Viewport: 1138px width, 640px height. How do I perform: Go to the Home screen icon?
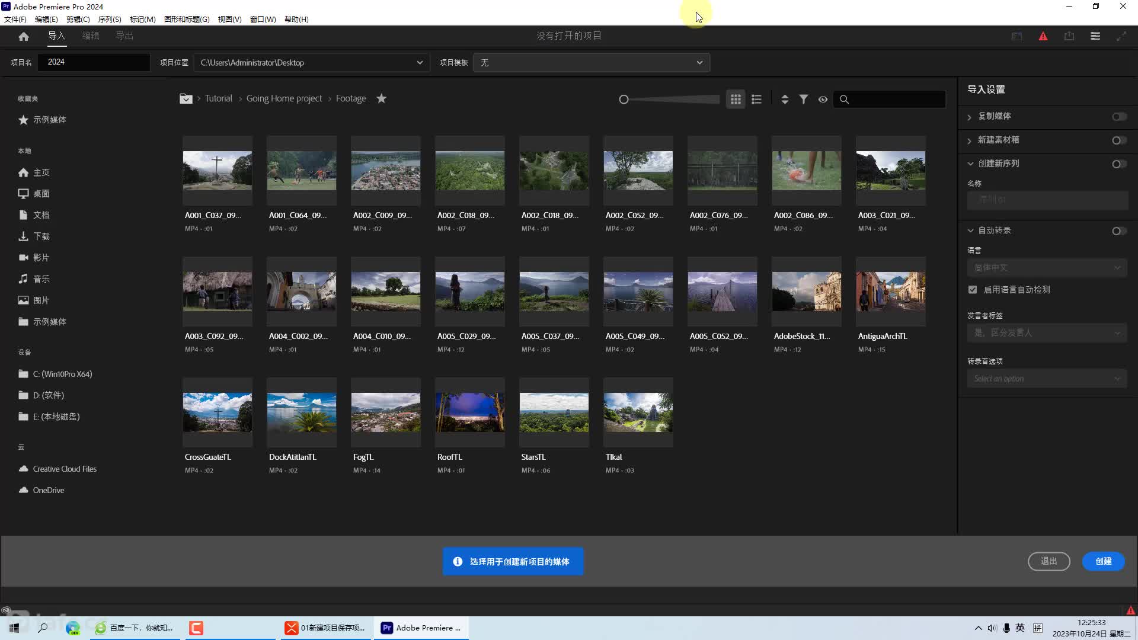tap(24, 36)
